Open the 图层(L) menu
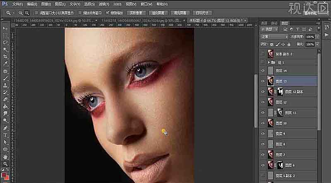Screen dimensions: 331x183 60,4
